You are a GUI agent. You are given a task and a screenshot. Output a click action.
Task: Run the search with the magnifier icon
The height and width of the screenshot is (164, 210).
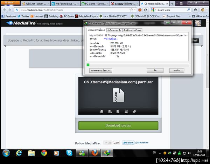click(x=189, y=10)
